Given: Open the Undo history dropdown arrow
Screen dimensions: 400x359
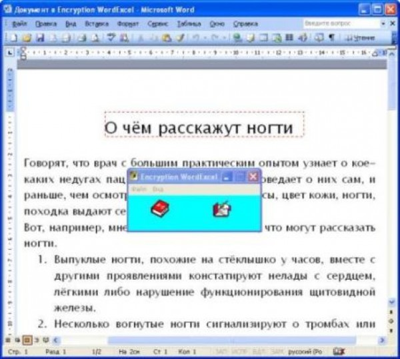Looking at the screenshot, I should [205, 38].
